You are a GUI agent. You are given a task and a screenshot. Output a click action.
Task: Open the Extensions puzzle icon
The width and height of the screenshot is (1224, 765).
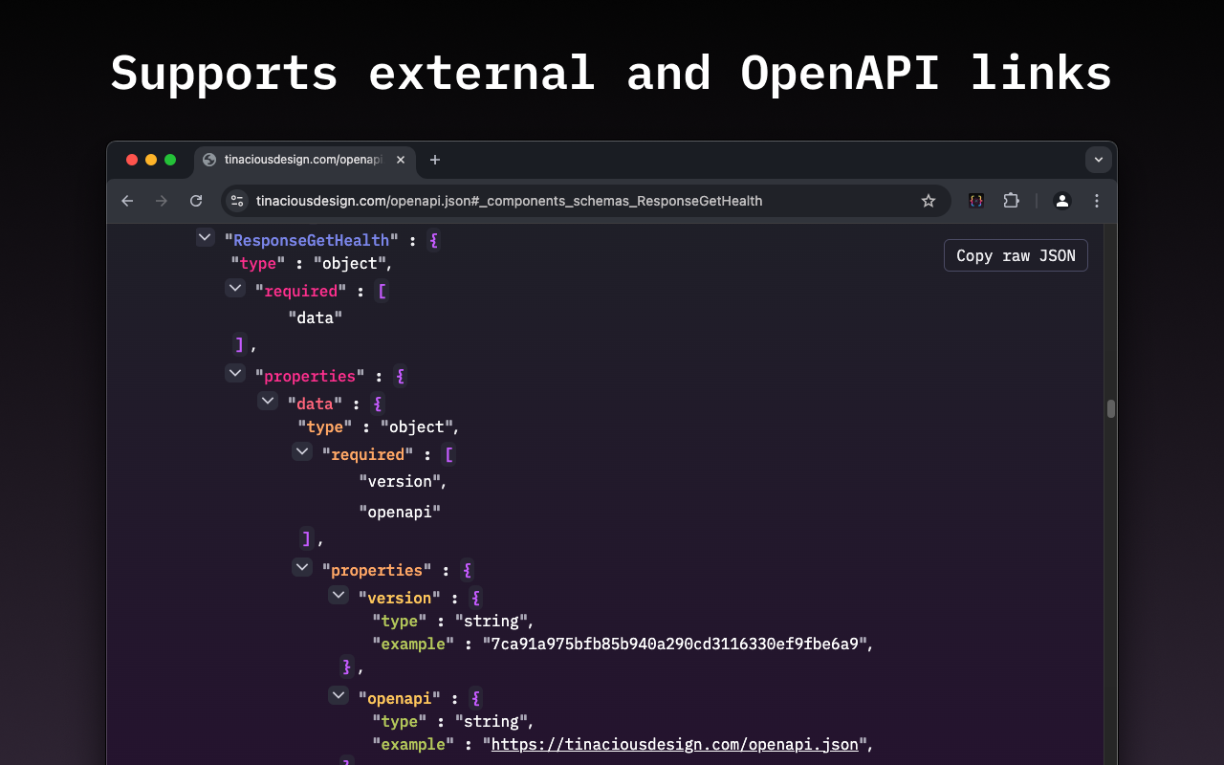1011,201
